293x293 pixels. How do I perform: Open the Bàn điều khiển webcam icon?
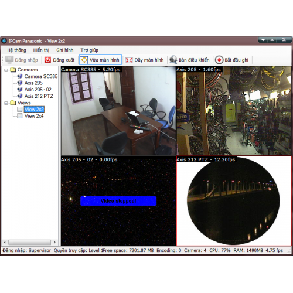[173, 60]
